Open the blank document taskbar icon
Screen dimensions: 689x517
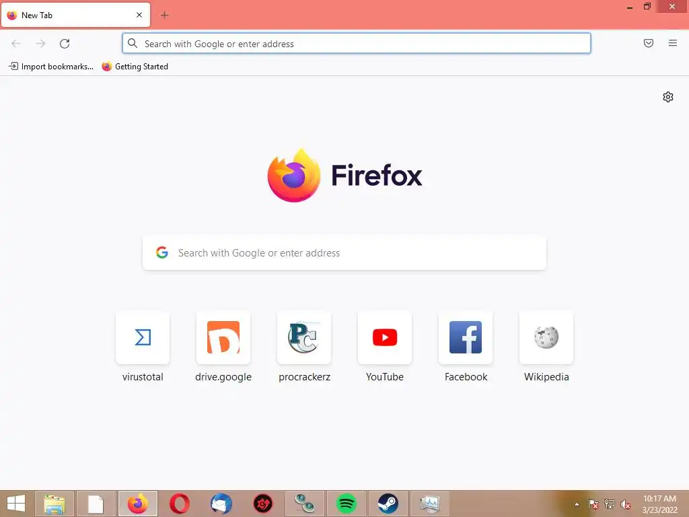(96, 504)
